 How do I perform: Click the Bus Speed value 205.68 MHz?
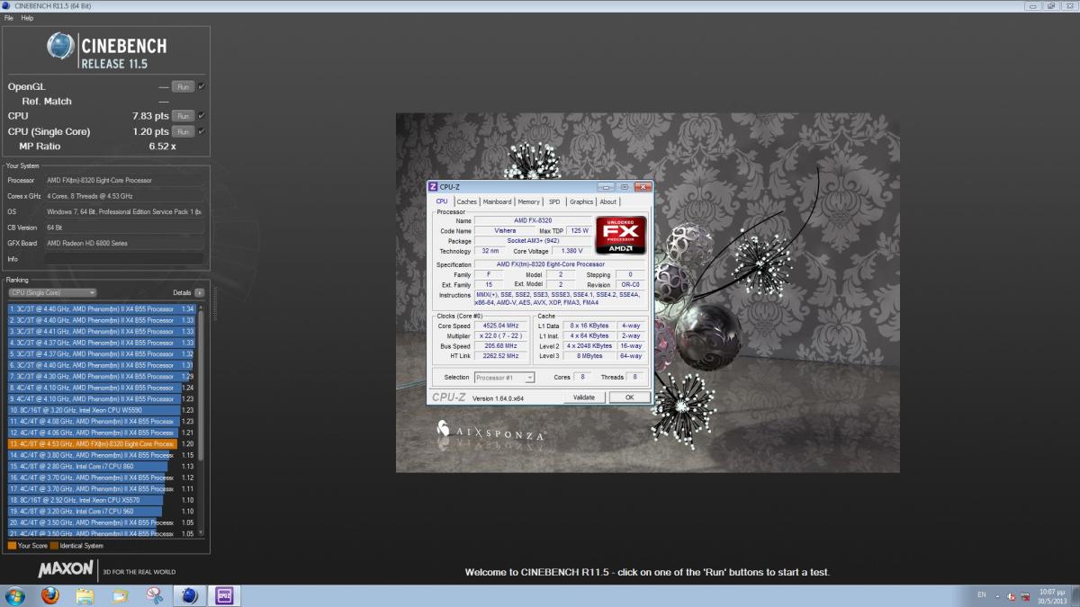coord(503,346)
